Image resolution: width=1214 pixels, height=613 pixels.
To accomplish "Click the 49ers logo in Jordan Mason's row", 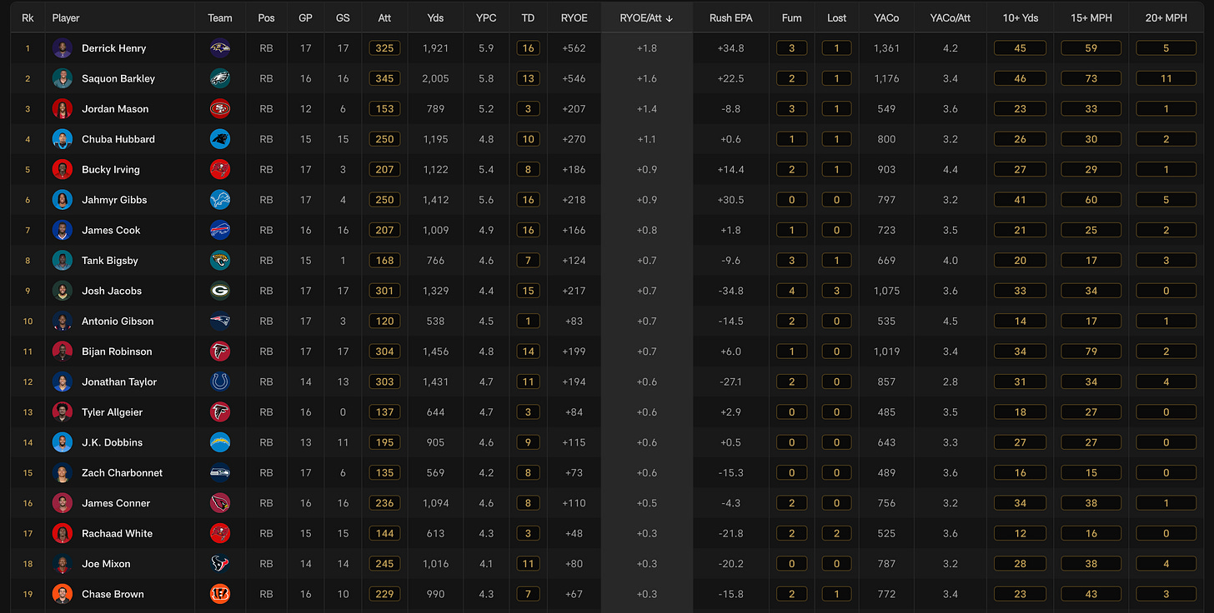I will click(220, 109).
